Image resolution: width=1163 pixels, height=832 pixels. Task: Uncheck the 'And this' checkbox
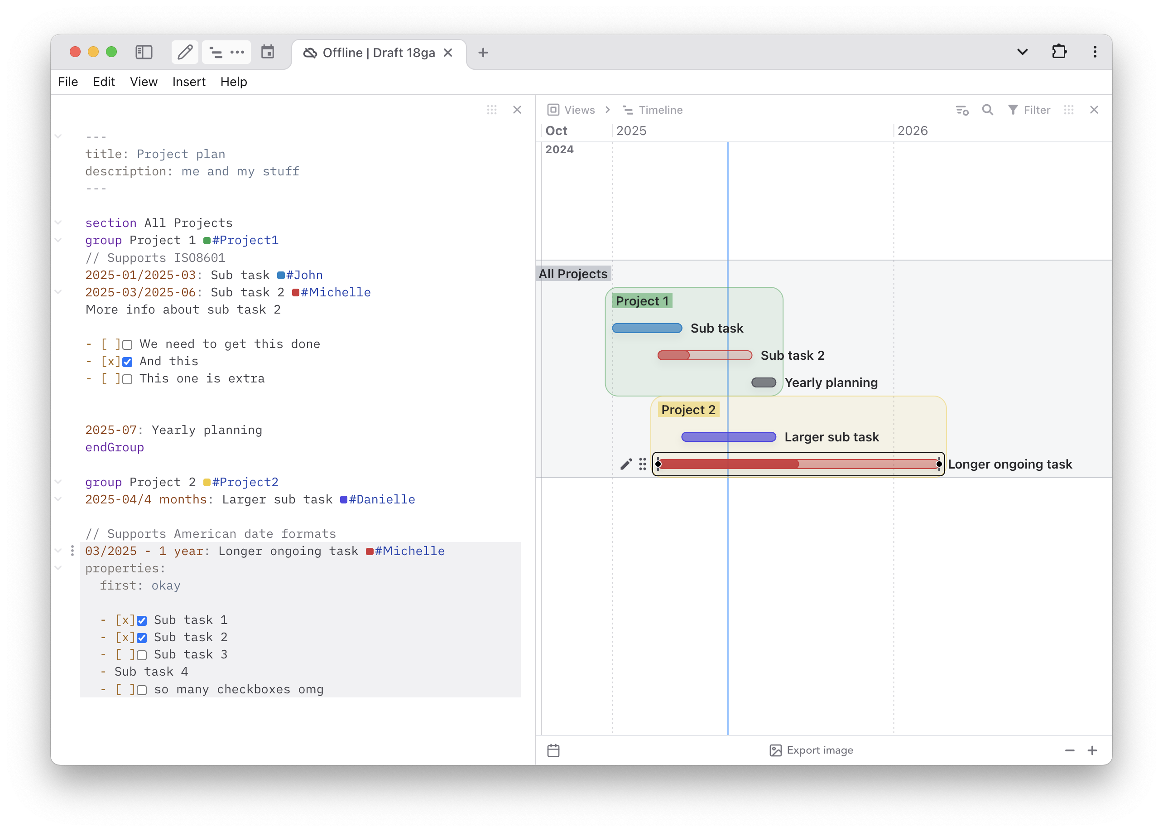click(x=127, y=362)
